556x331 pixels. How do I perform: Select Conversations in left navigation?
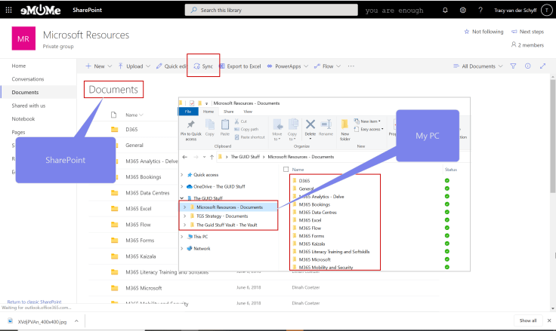point(27,78)
